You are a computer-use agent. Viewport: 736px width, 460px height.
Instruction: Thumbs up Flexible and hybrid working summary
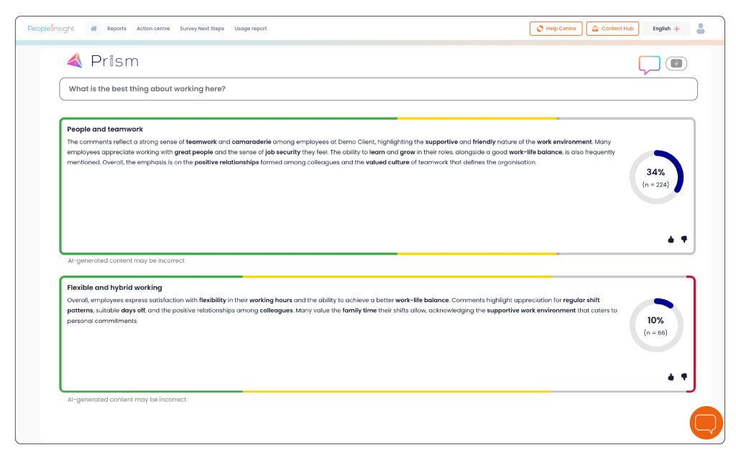[671, 377]
